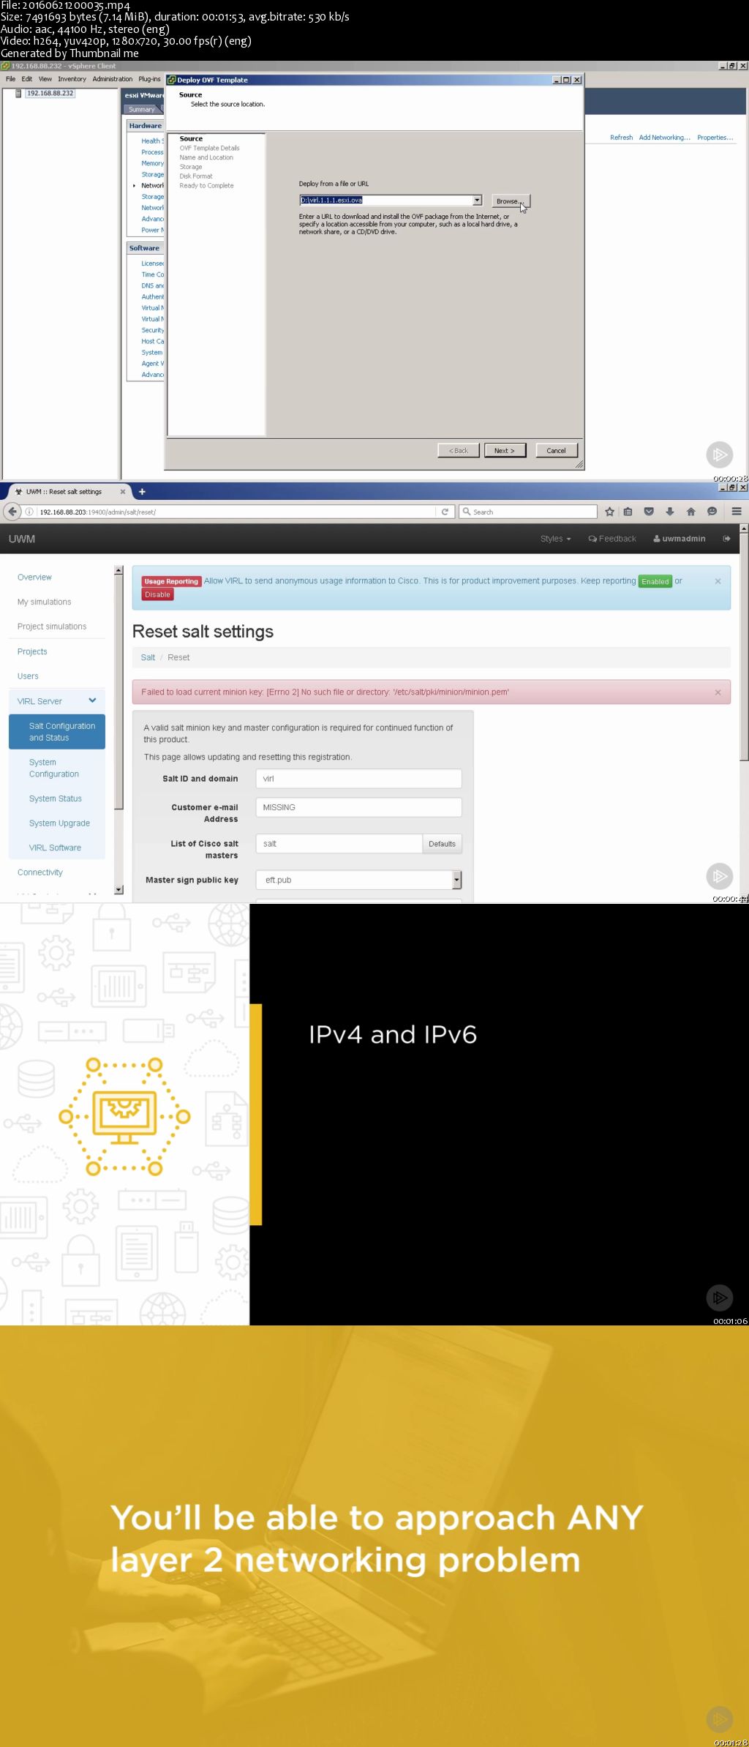The width and height of the screenshot is (749, 1747).
Task: Open the uwmadmin user link
Action: [x=680, y=539]
